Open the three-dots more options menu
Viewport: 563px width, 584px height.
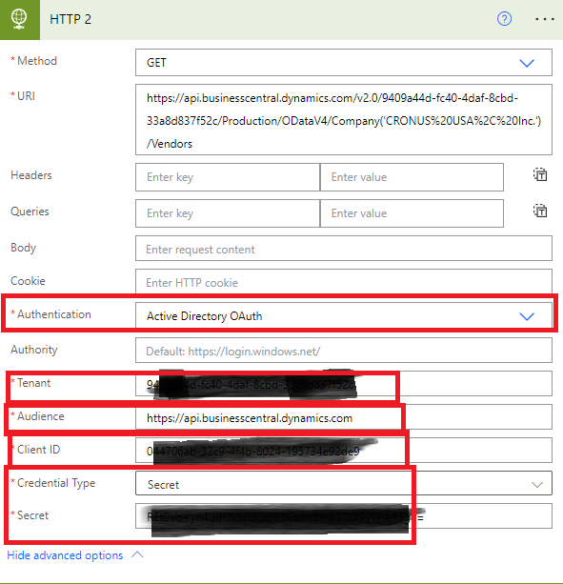point(544,19)
